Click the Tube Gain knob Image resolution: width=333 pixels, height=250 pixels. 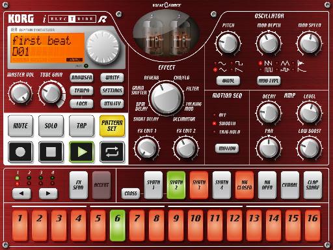point(51,93)
